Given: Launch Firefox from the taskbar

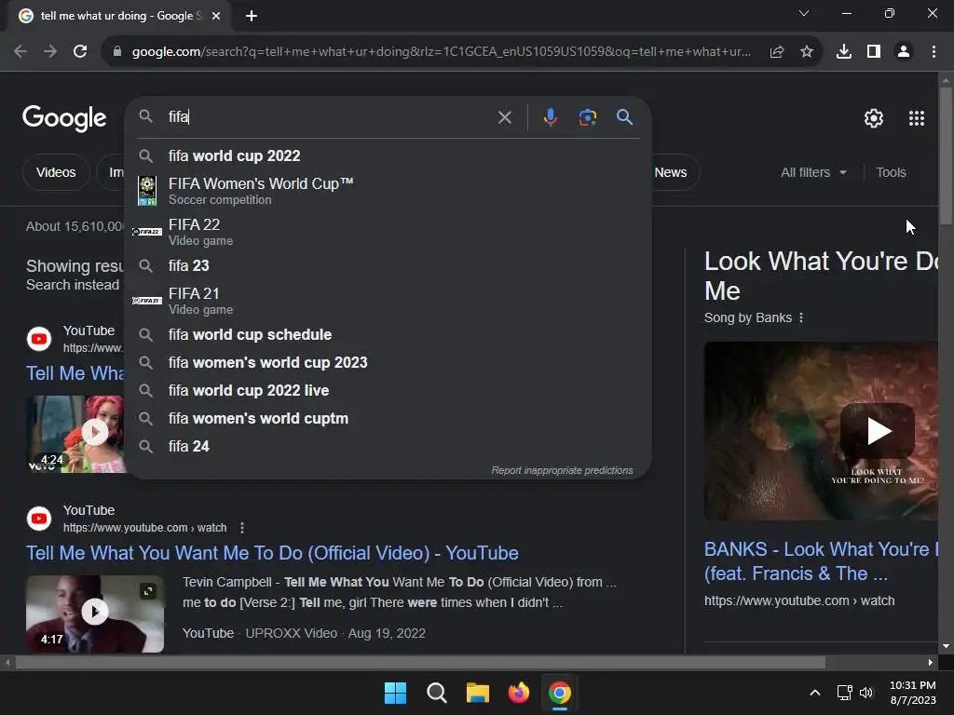Looking at the screenshot, I should coord(518,693).
